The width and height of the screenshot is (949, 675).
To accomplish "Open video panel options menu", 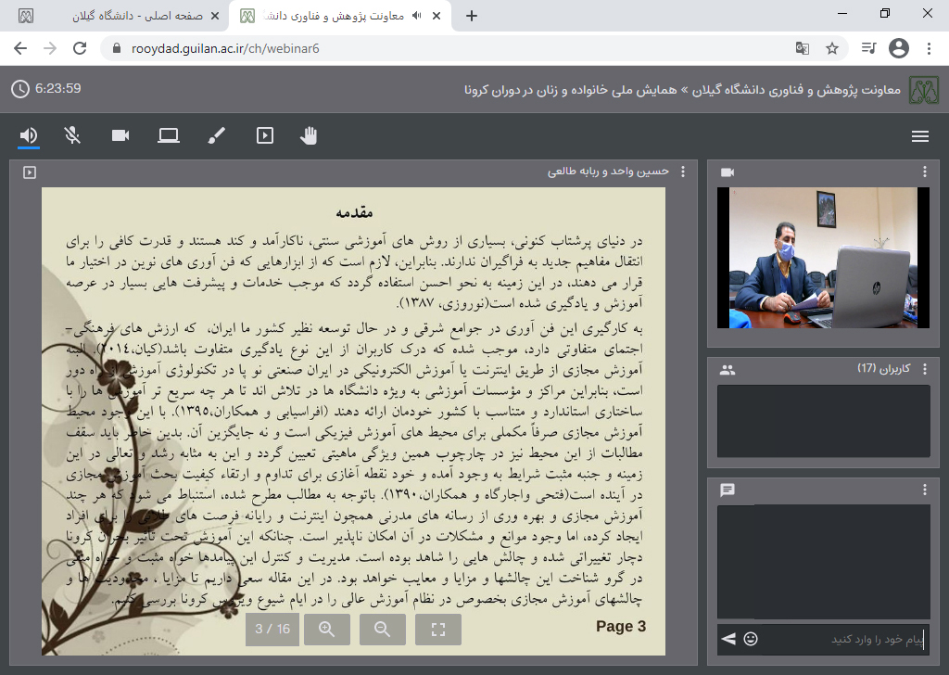I will [924, 172].
